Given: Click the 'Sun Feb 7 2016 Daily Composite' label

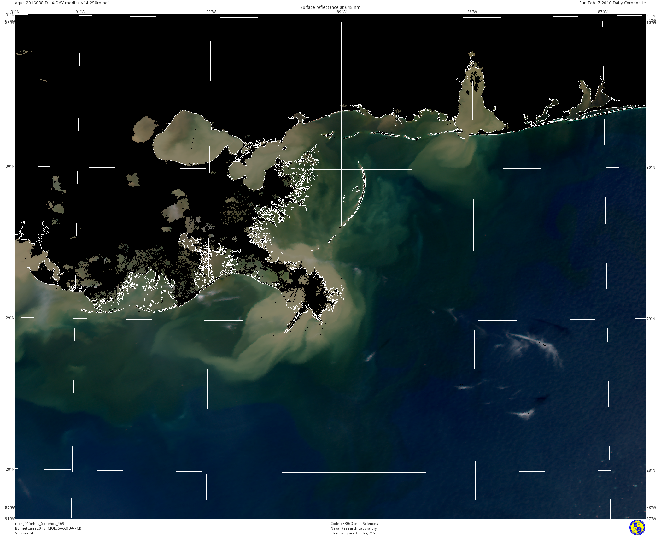Looking at the screenshot, I should click(x=612, y=3).
